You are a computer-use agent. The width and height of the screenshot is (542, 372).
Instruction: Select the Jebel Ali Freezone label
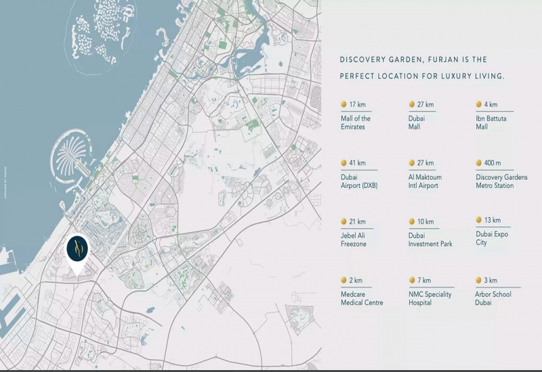(x=354, y=239)
